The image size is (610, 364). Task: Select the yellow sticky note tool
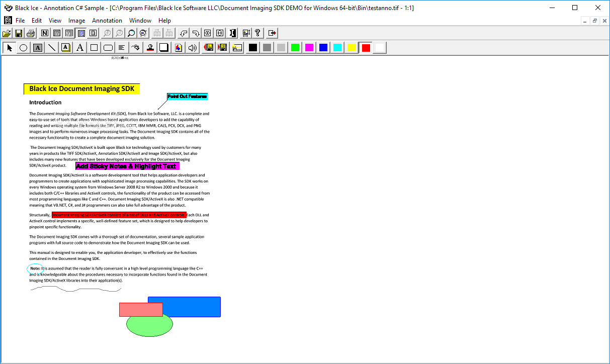(66, 48)
